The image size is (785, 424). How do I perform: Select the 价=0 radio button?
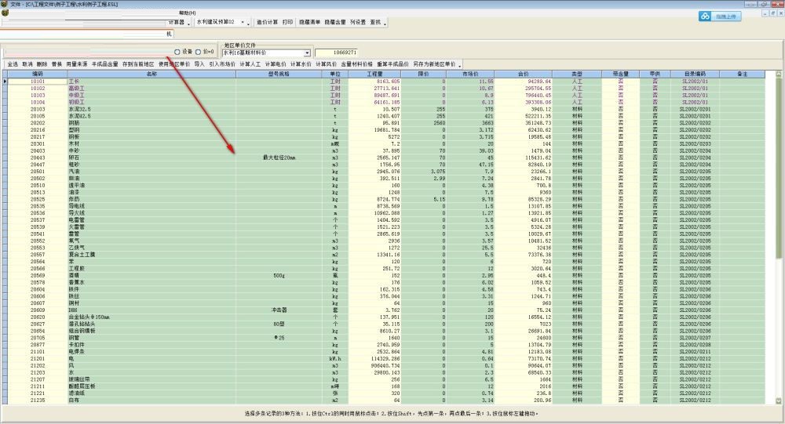[198, 52]
